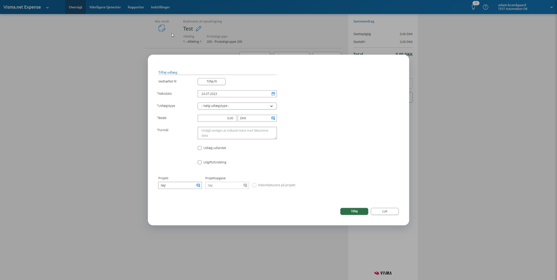The image size is (557, 280).
Task: Open notifications icon in top bar
Action: (473, 7)
